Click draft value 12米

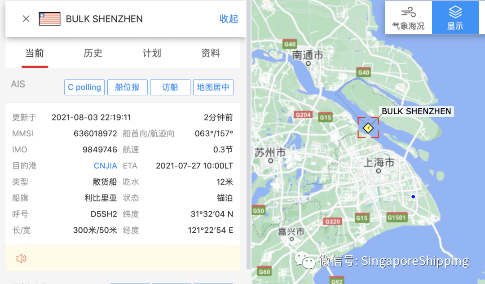225,182
